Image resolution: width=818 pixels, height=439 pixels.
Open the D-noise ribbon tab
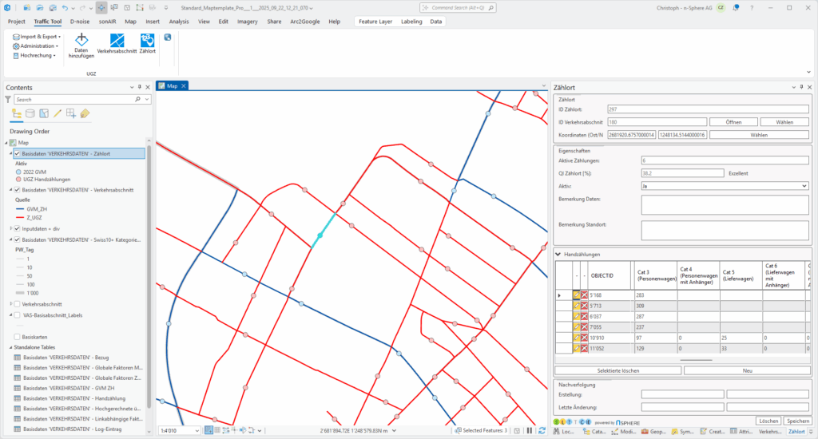[x=80, y=22]
